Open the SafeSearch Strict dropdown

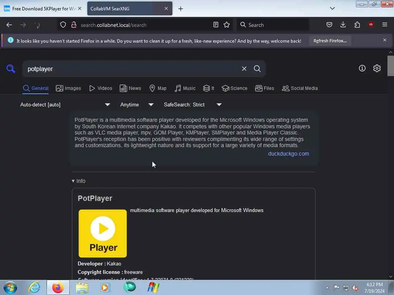coord(193,104)
